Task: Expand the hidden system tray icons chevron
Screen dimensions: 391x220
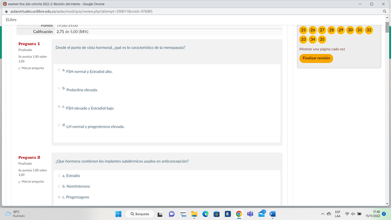Action: (323, 214)
